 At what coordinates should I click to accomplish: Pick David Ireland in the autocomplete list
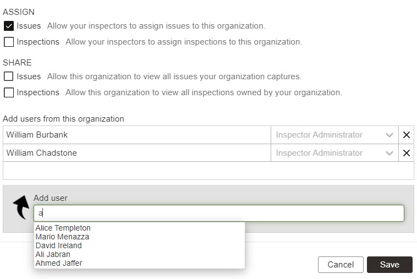pyautogui.click(x=58, y=245)
